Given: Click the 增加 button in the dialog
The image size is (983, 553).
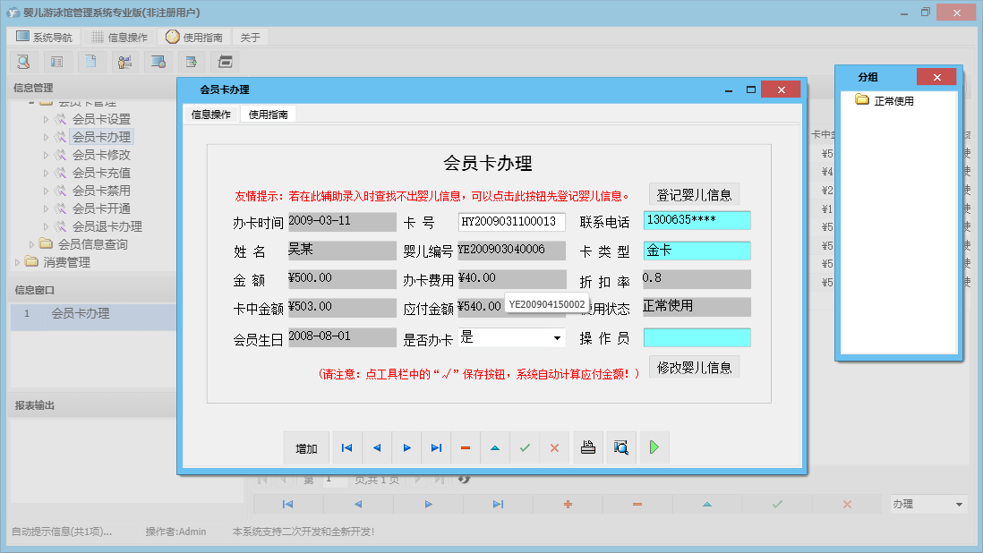Looking at the screenshot, I should coord(306,447).
